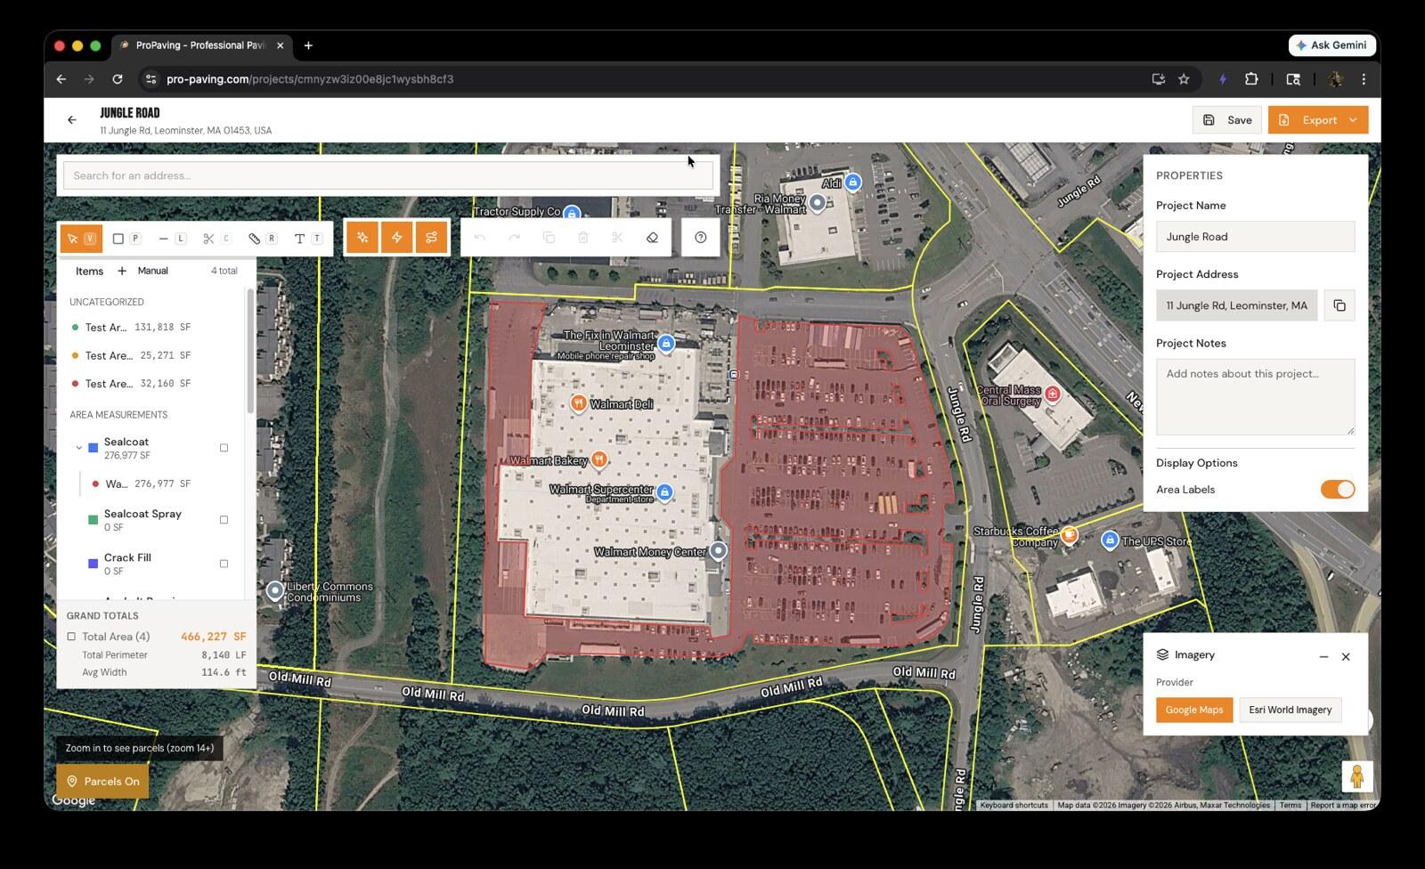
Task: Select the ruler measure (R) tool
Action: (x=262, y=239)
